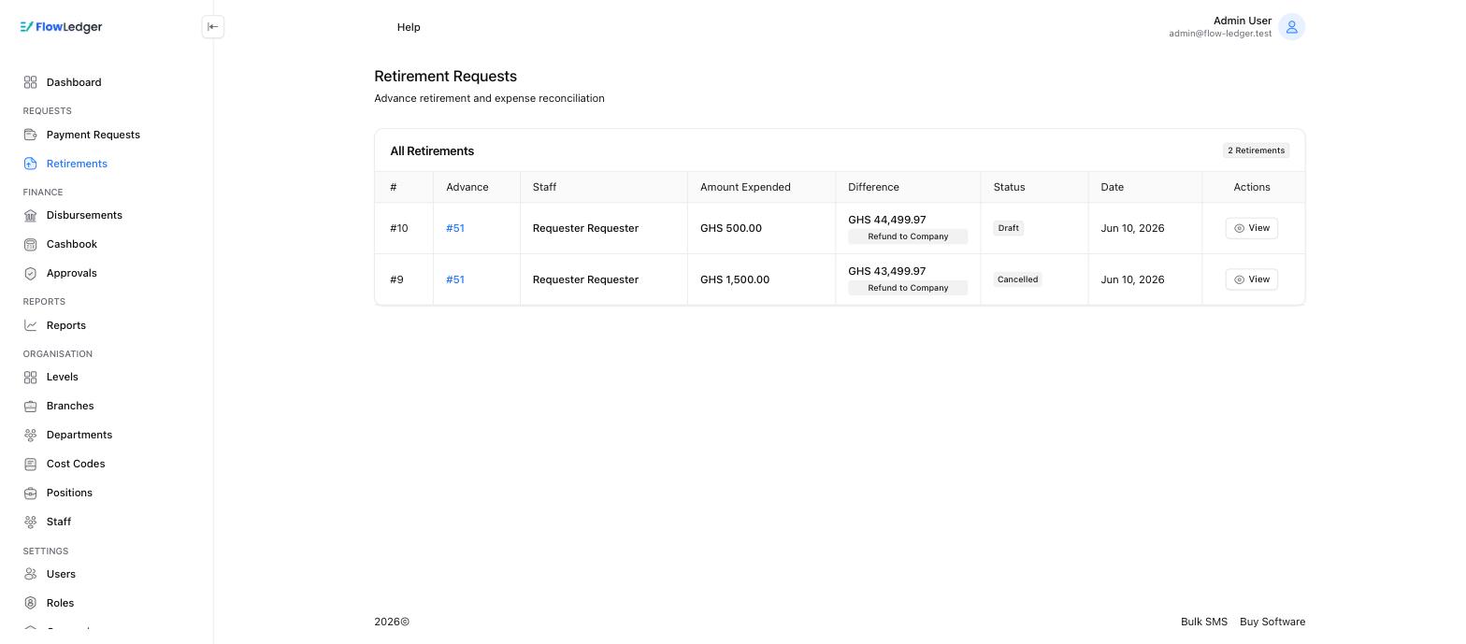Image resolution: width=1466 pixels, height=644 pixels.
Task: Go to Levels under Organisation
Action: [63, 377]
